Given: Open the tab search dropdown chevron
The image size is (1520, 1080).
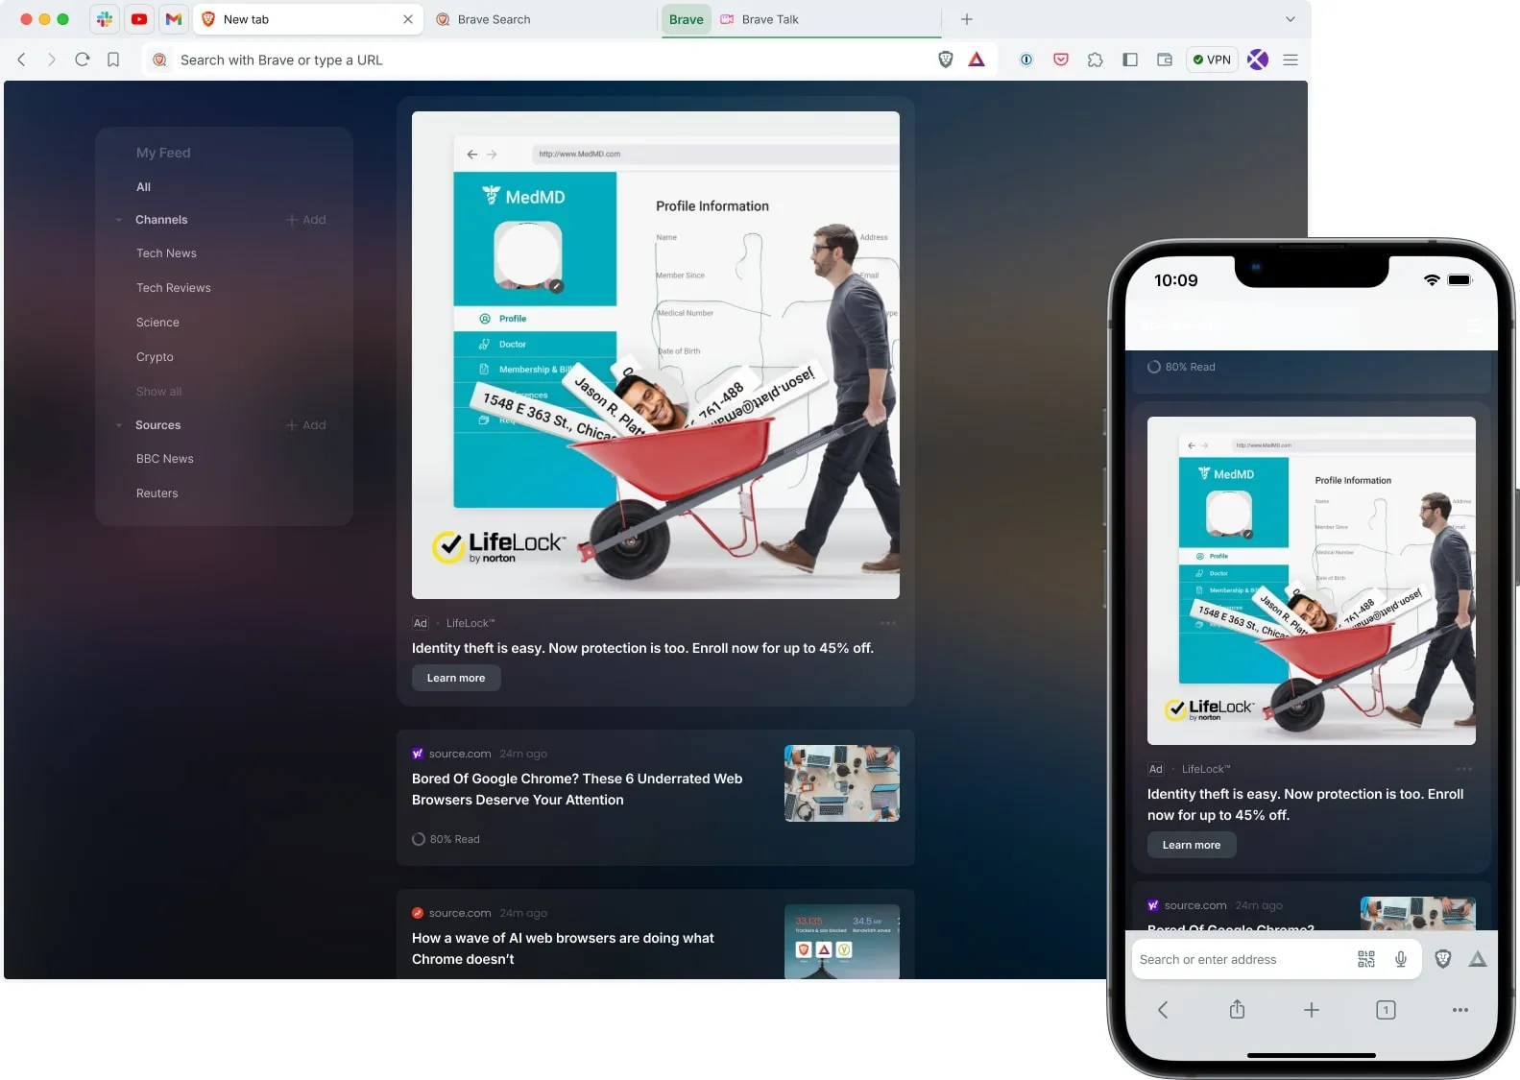Looking at the screenshot, I should point(1291,19).
